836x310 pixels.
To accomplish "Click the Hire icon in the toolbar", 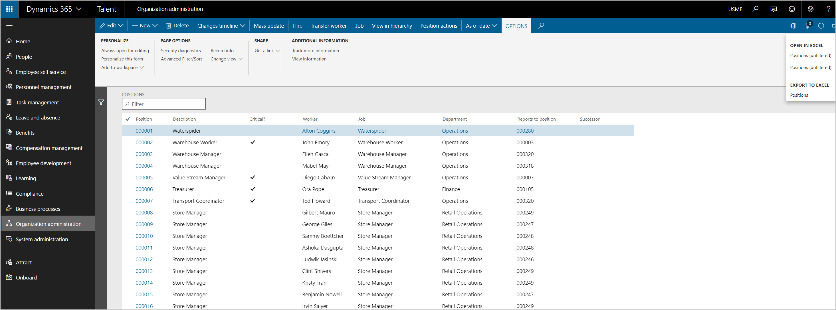I will pyautogui.click(x=298, y=25).
